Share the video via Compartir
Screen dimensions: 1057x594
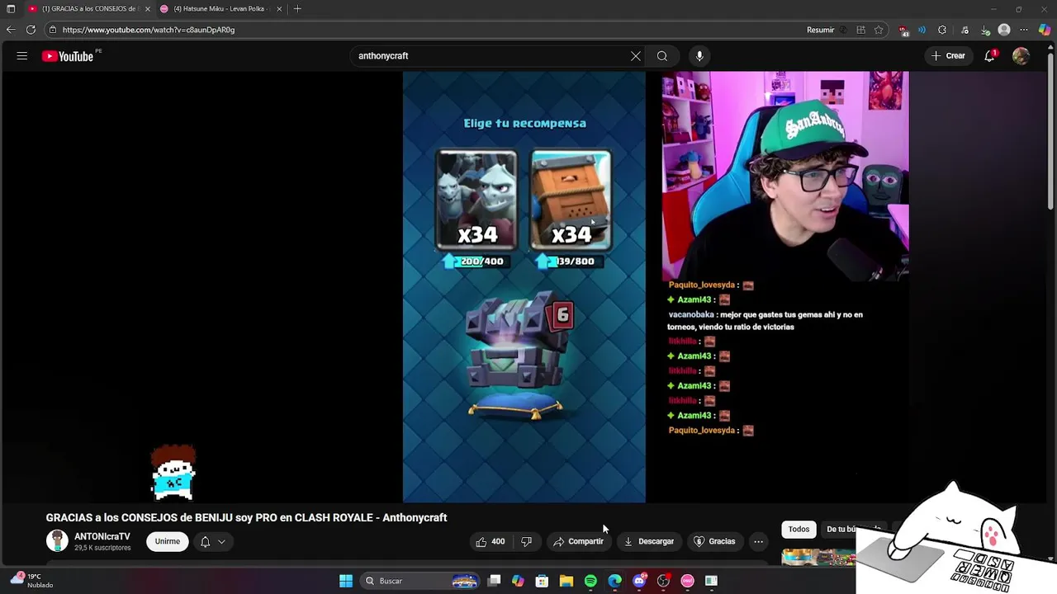tap(579, 541)
